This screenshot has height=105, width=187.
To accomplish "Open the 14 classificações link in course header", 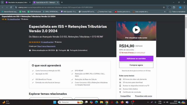I will [x=47, y=42].
